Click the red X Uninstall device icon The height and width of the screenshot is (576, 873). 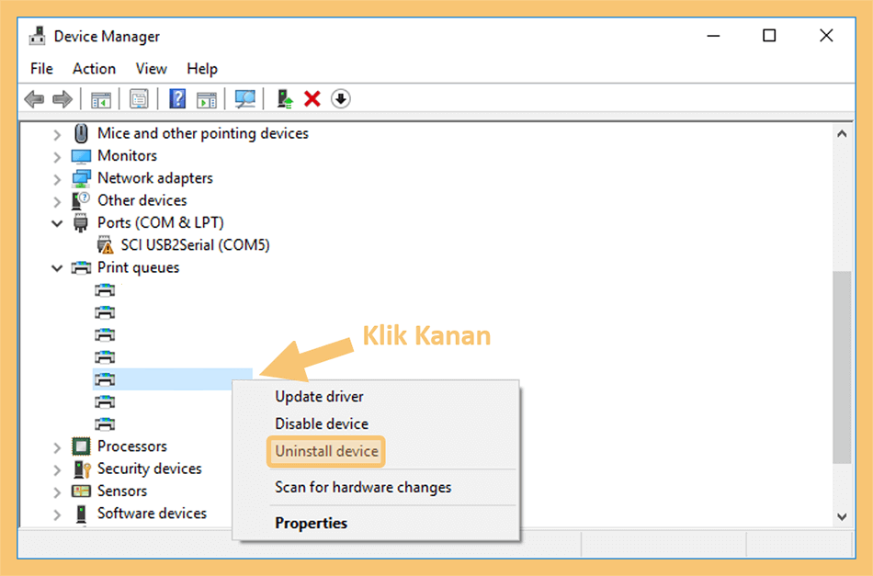[x=312, y=99]
